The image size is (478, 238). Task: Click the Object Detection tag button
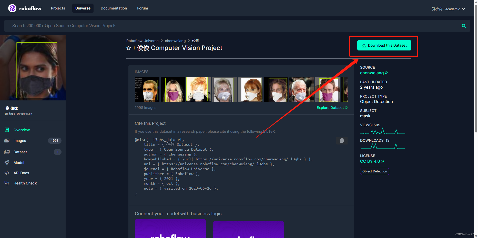[374, 171]
